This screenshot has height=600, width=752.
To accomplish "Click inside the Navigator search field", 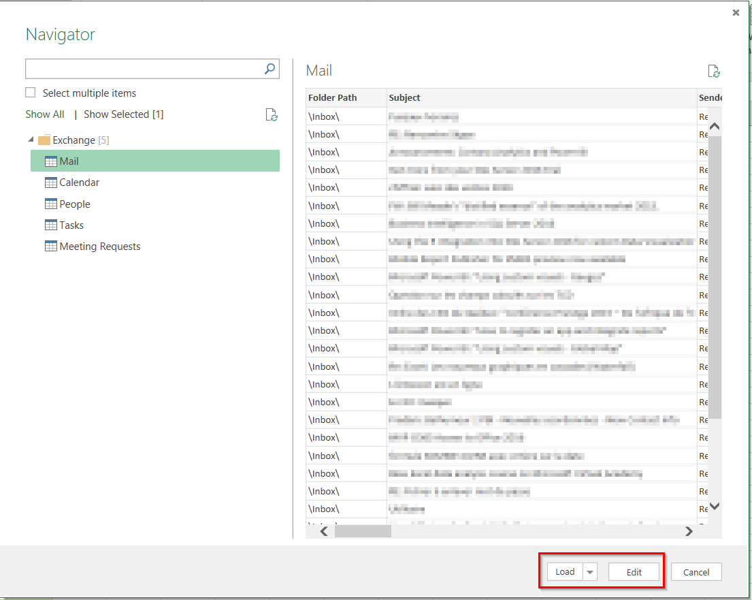I will tap(143, 69).
